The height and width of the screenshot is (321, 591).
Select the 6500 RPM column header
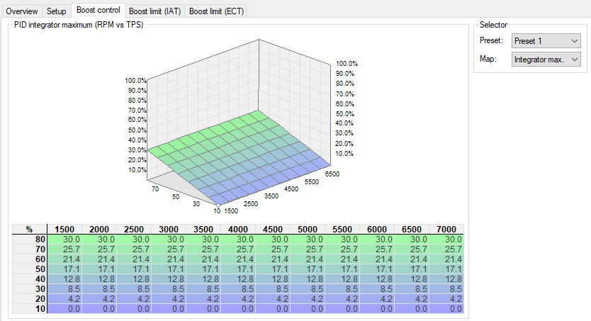tap(411, 229)
